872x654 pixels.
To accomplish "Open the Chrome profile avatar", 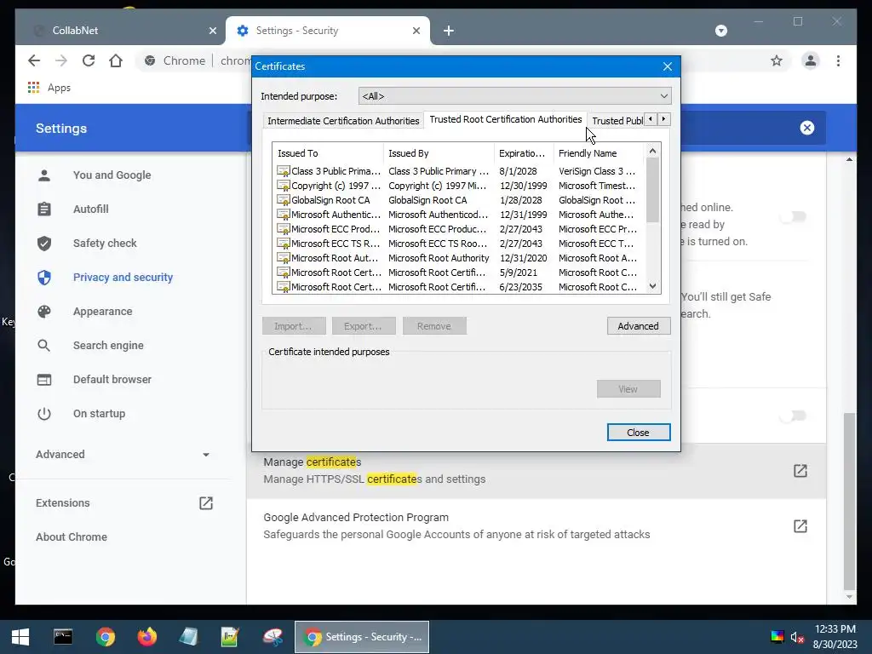I will point(811,60).
